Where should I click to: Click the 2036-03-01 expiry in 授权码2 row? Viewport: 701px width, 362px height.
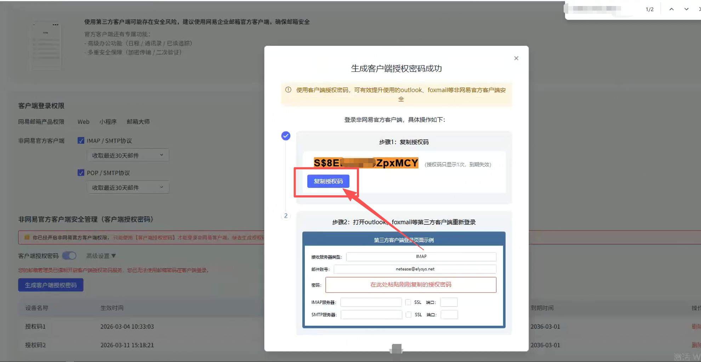pyautogui.click(x=545, y=345)
